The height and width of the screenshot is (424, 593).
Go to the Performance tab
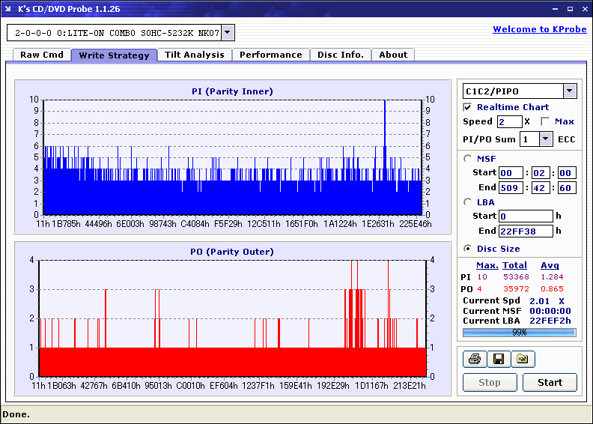point(271,55)
